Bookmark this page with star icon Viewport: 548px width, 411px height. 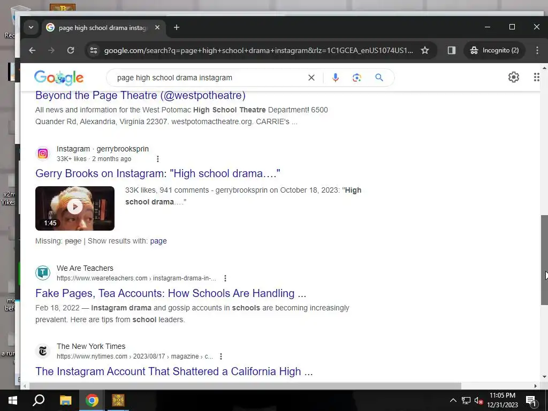tap(425, 50)
